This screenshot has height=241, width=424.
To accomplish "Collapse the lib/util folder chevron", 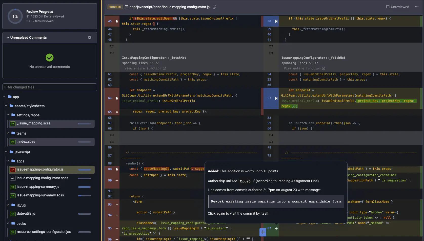I will tap(8, 205).
